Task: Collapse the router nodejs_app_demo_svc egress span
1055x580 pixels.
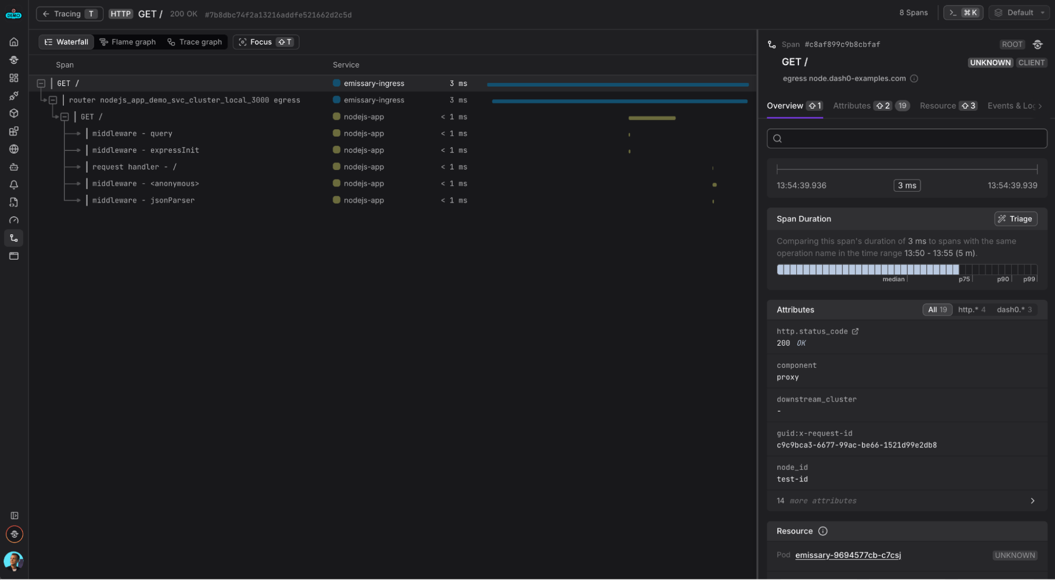Action: click(53, 100)
